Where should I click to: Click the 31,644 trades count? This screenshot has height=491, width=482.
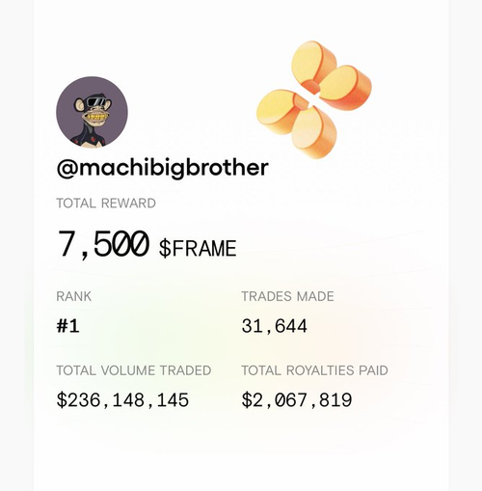(x=274, y=326)
